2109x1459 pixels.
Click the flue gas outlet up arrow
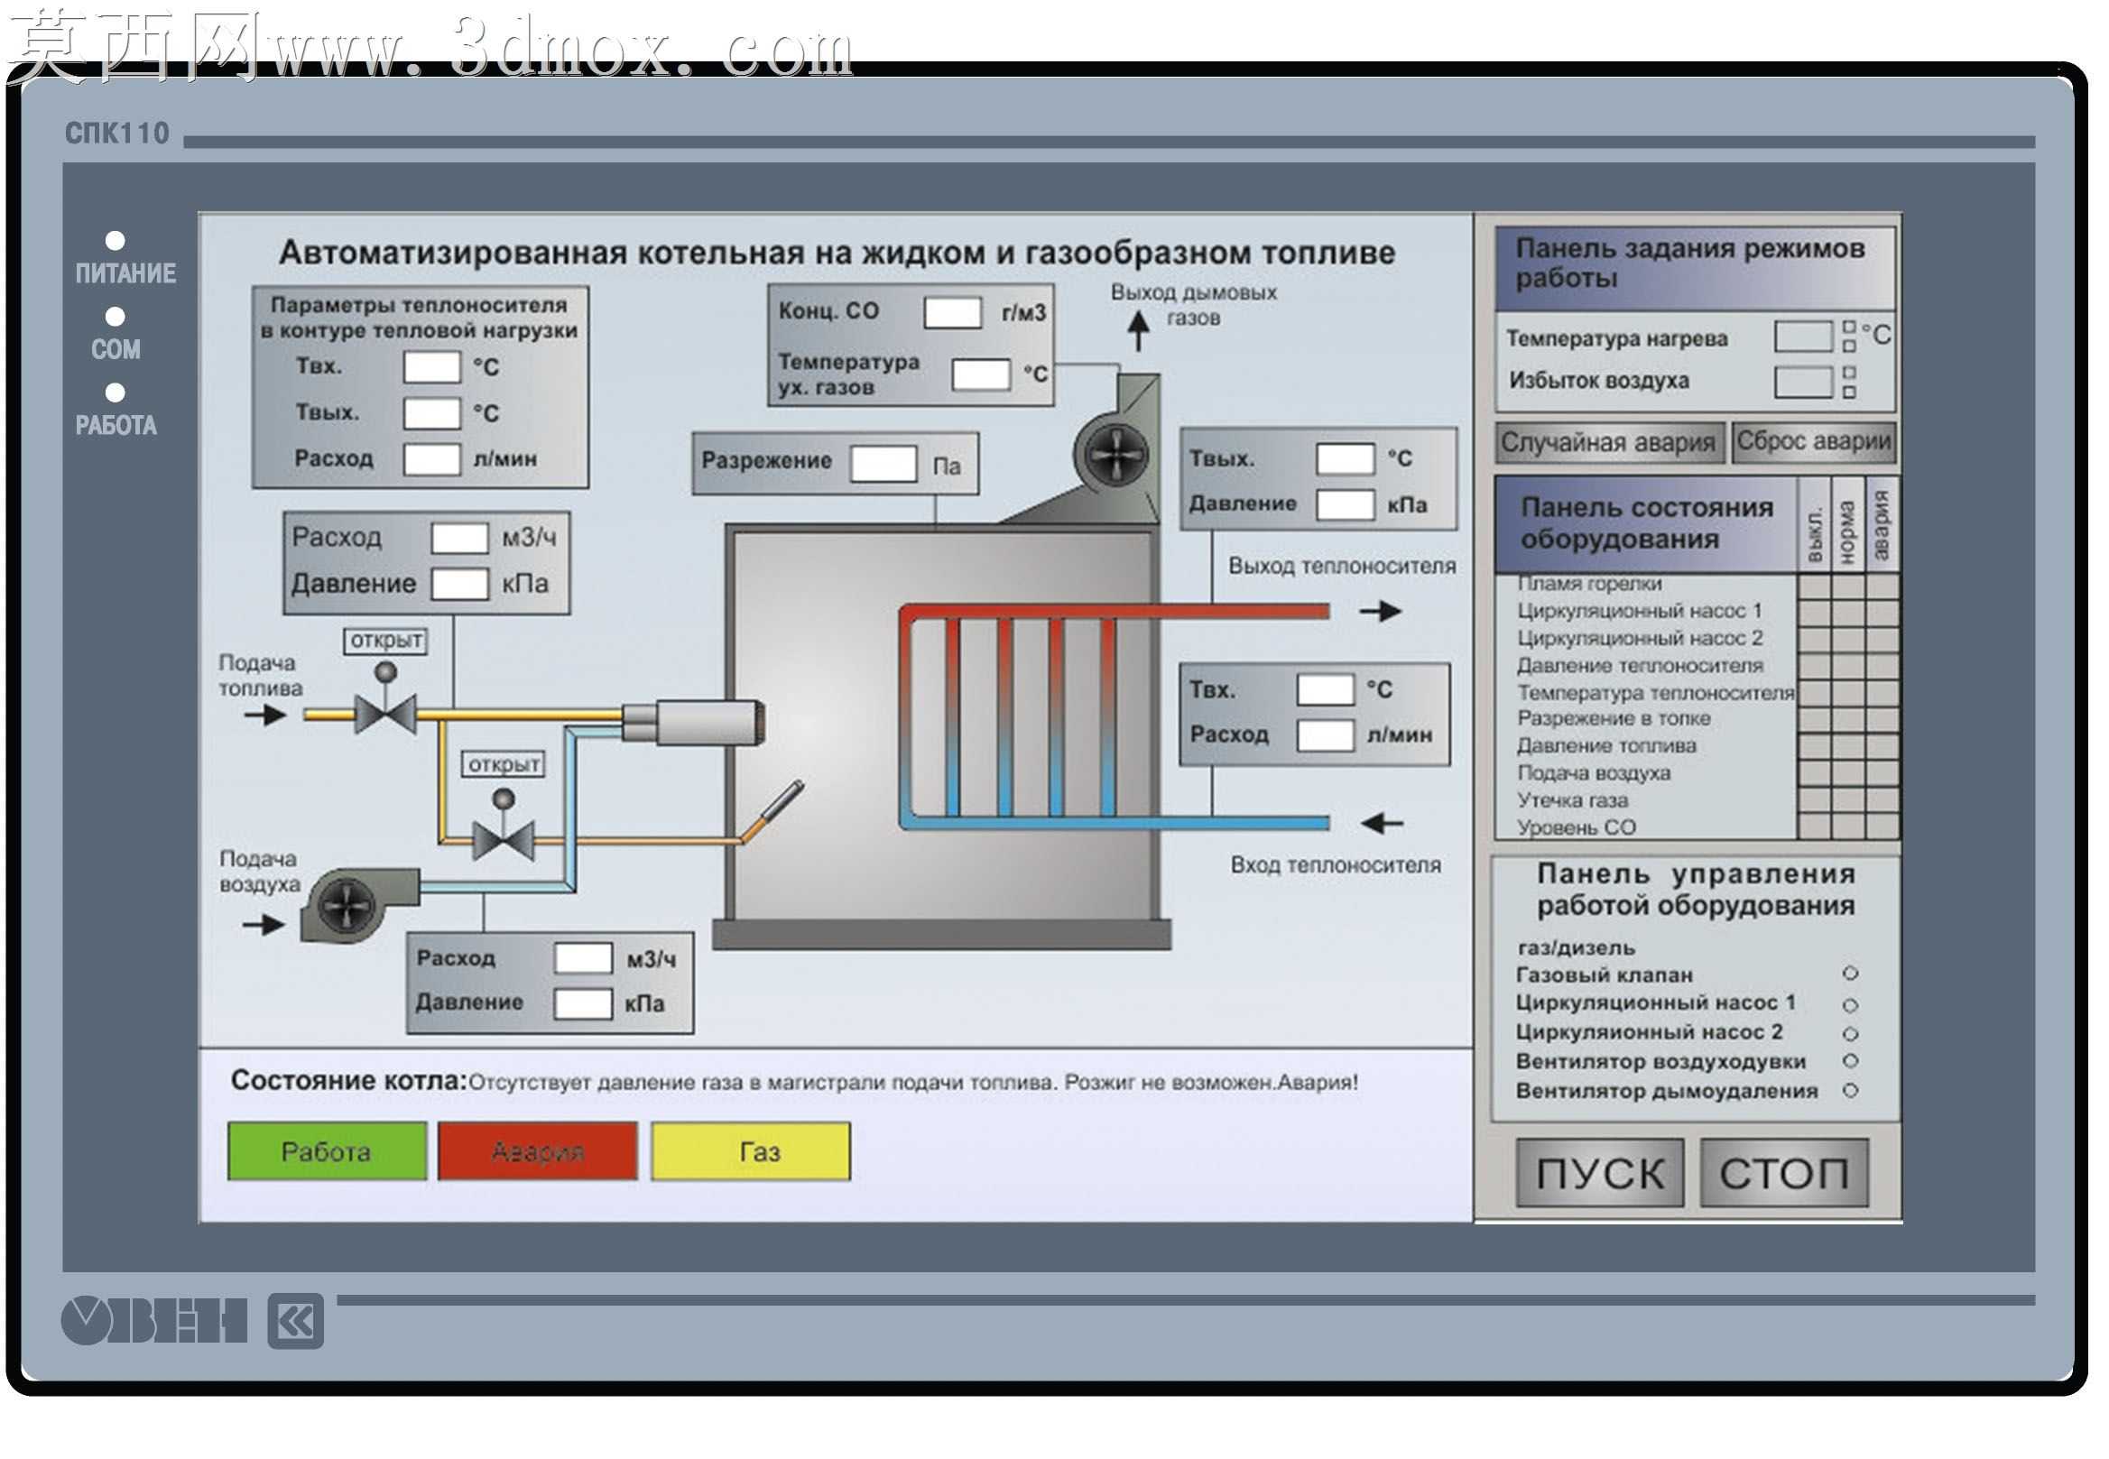pyautogui.click(x=1138, y=331)
